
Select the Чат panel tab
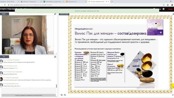4,57
